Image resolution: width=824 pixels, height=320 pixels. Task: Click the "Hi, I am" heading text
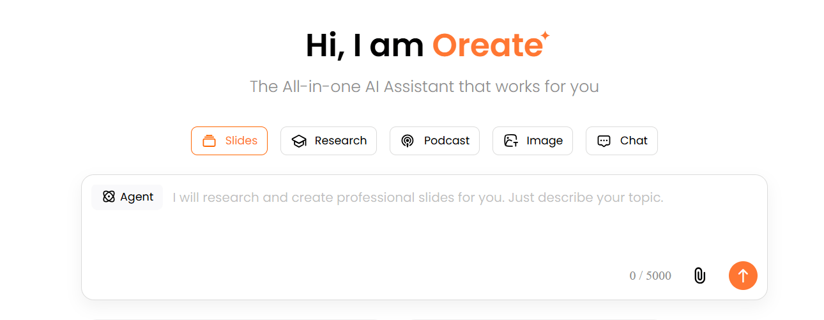364,46
